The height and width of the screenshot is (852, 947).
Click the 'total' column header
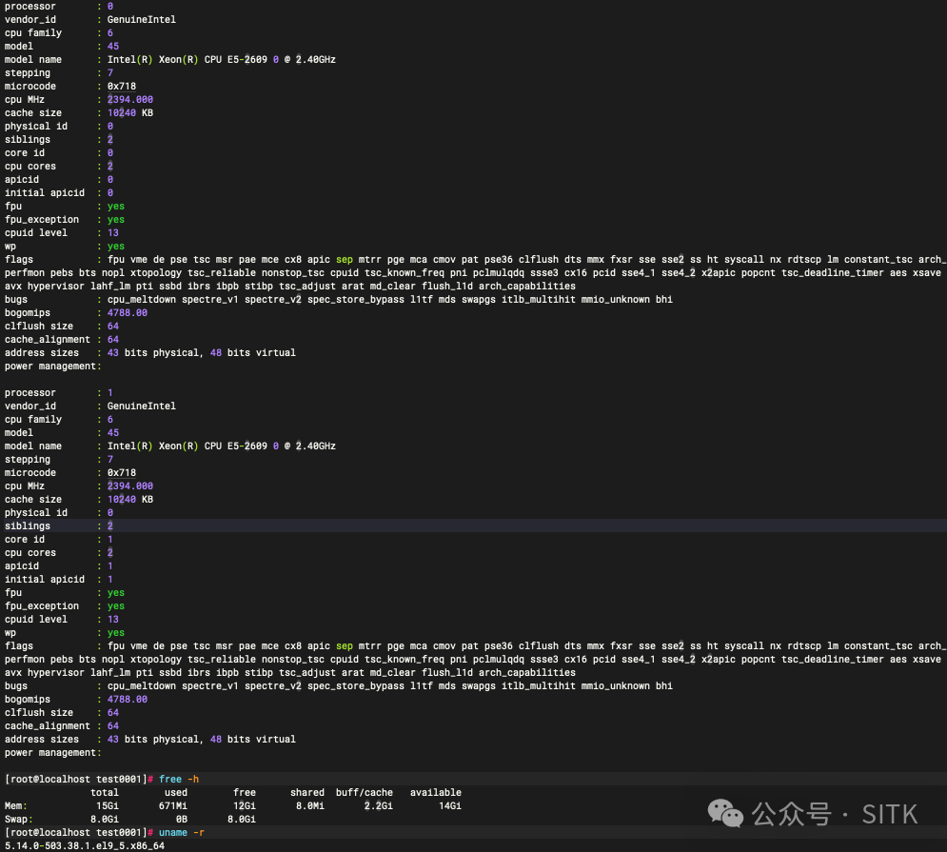(x=105, y=792)
